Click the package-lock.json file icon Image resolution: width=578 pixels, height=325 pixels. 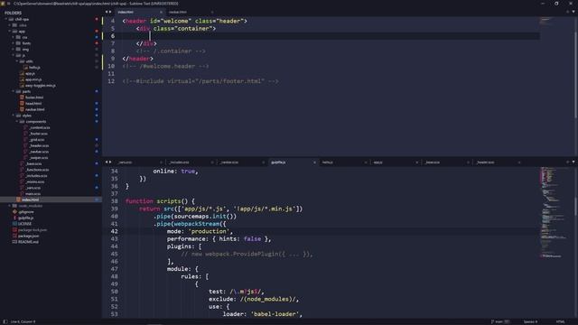click(14, 229)
